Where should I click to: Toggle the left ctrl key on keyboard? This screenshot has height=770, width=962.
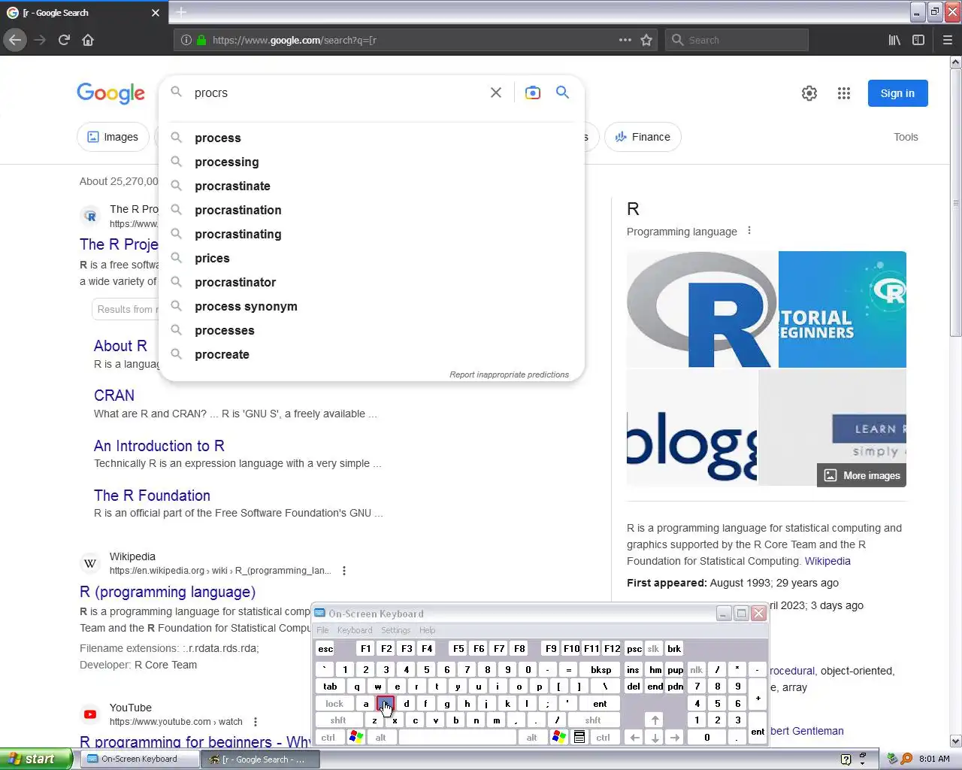[328, 738]
